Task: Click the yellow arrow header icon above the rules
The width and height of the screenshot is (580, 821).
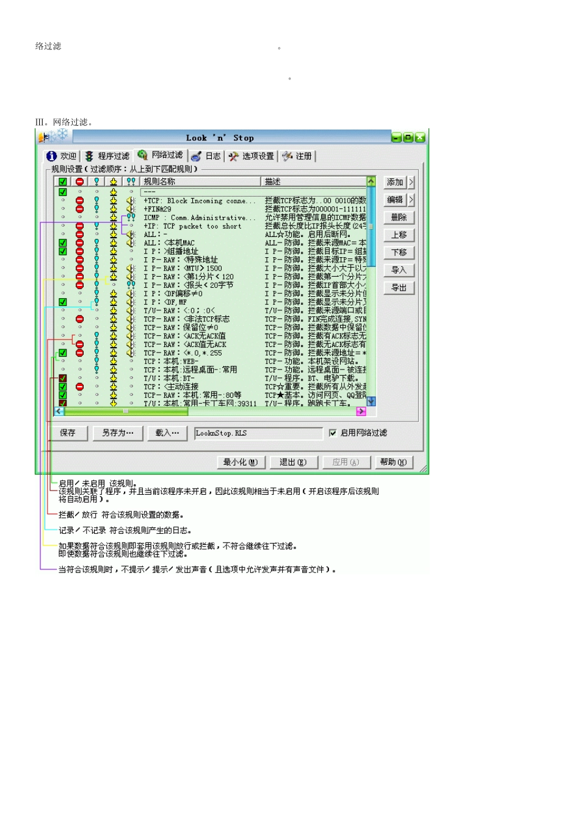Action: click(x=114, y=182)
